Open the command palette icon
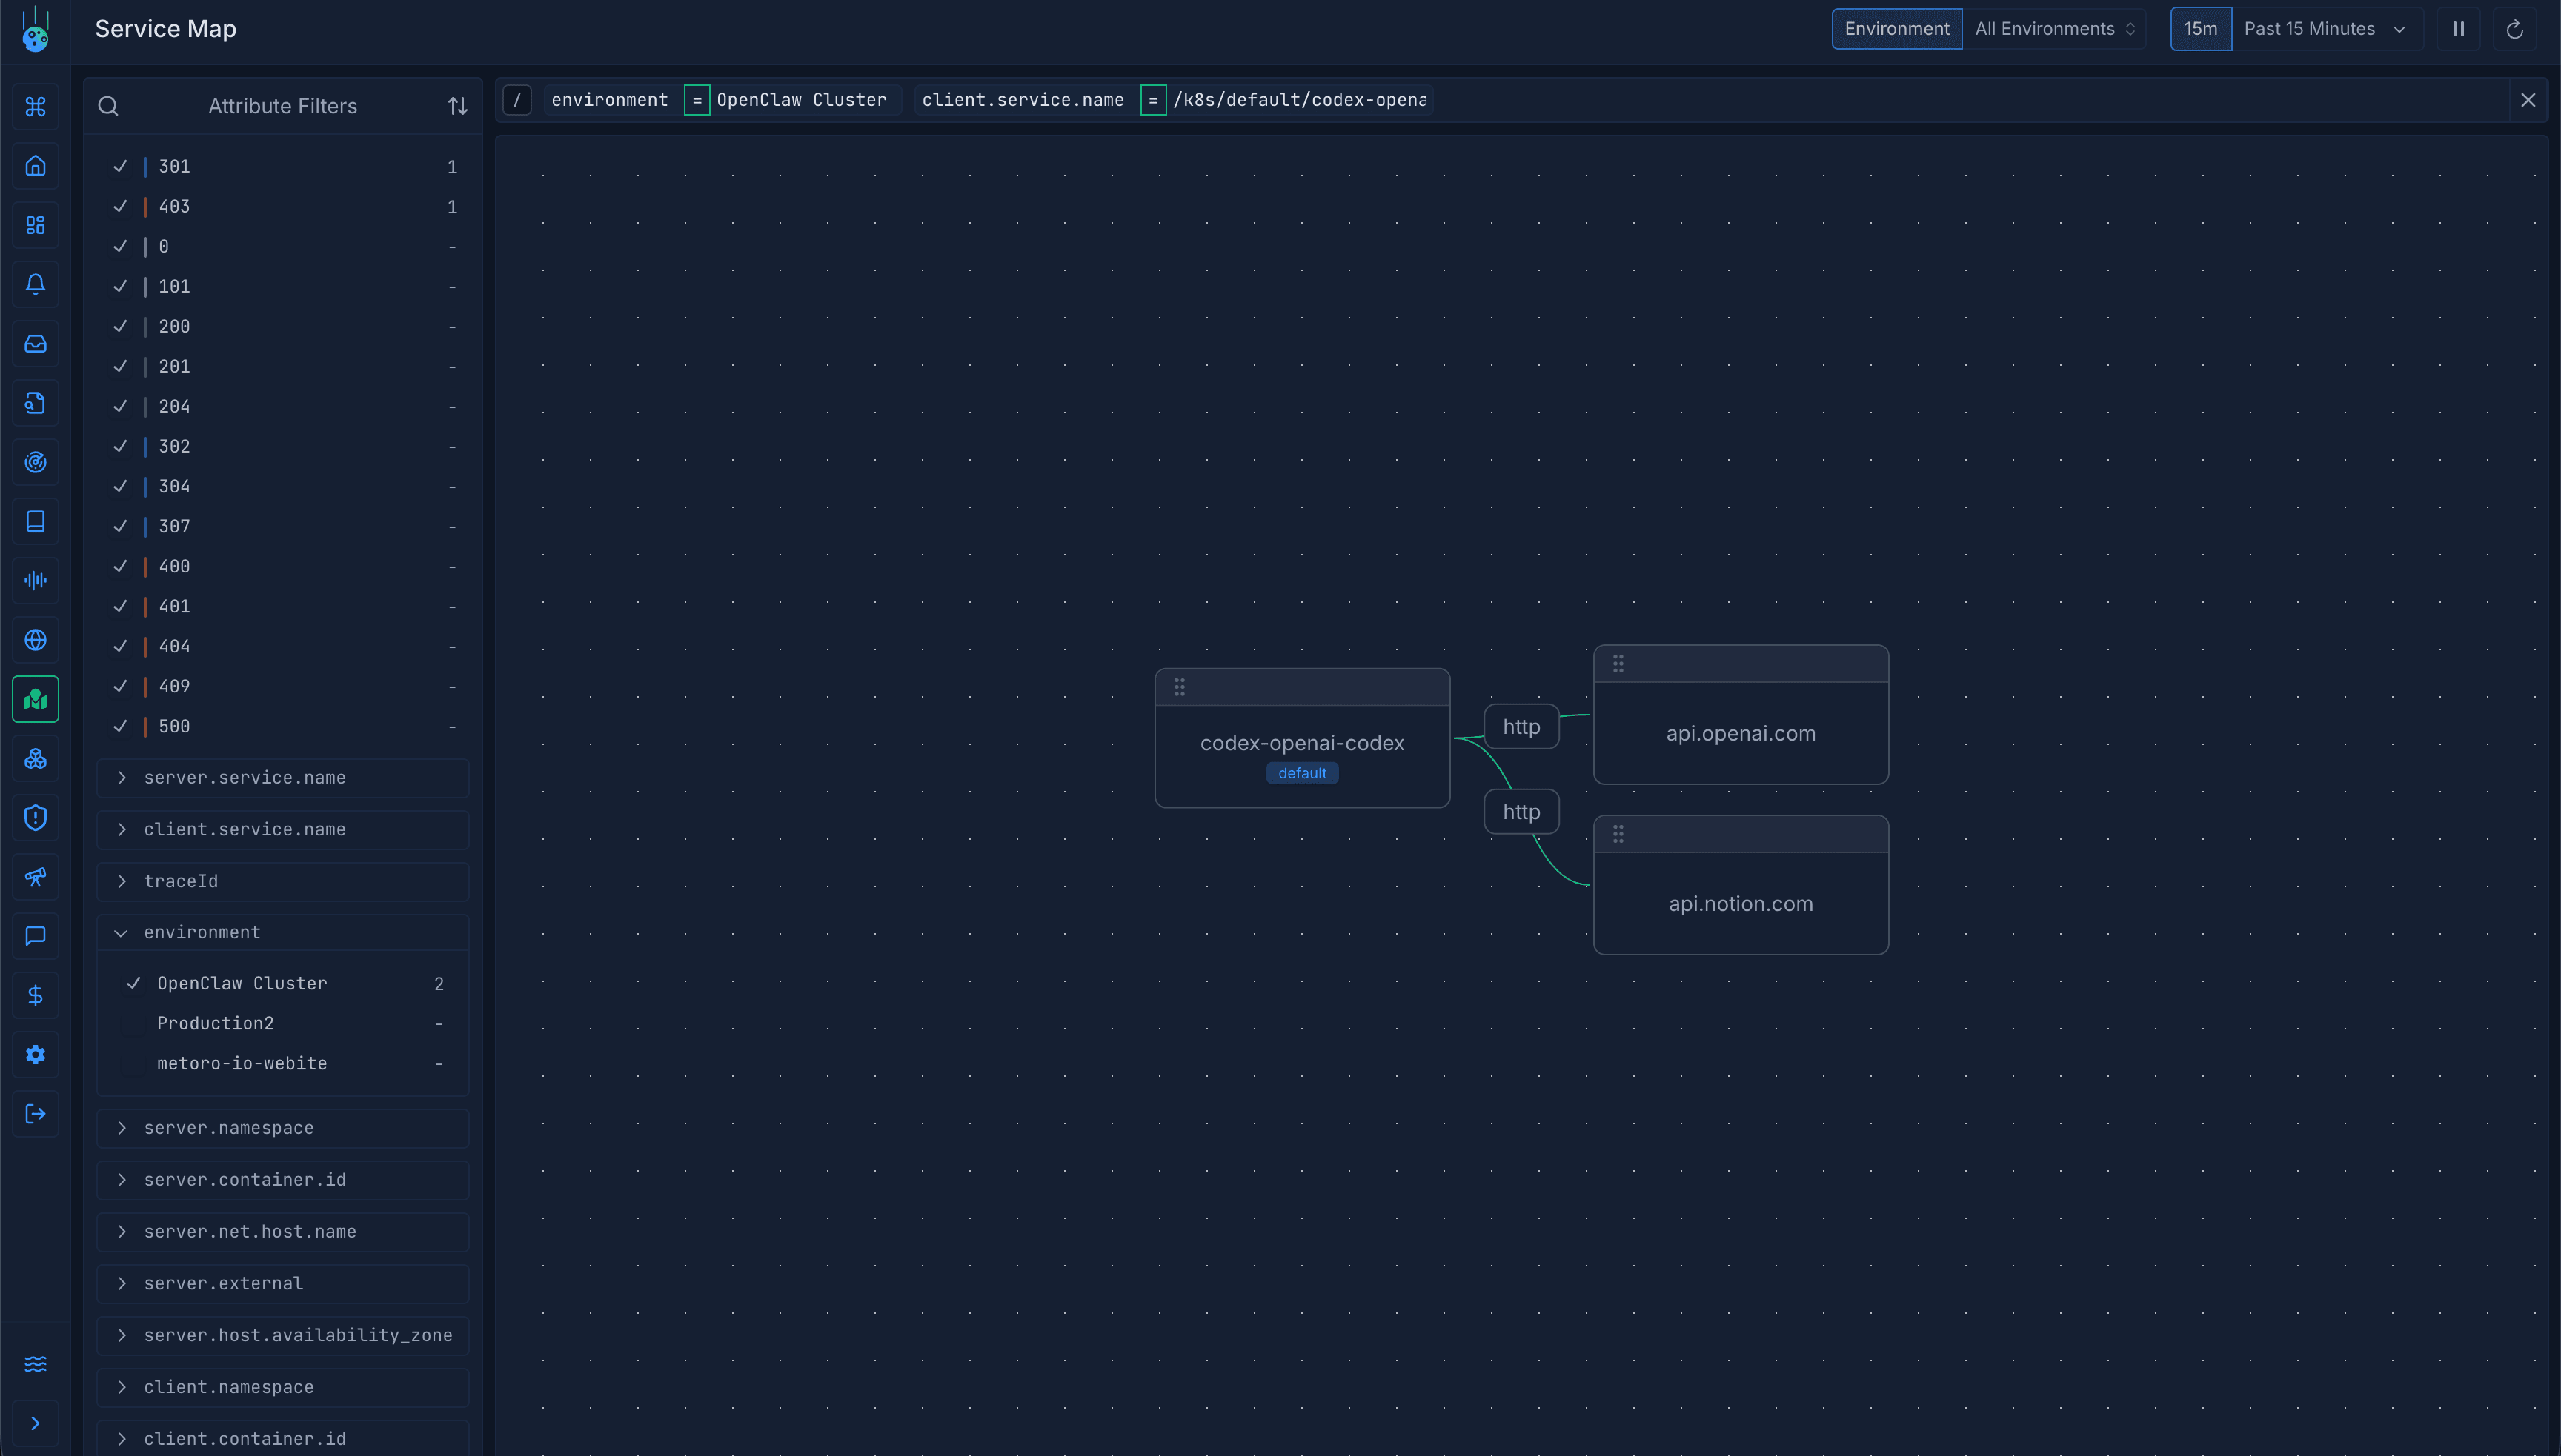Screen dimensions: 2561x1456 coord(36,107)
